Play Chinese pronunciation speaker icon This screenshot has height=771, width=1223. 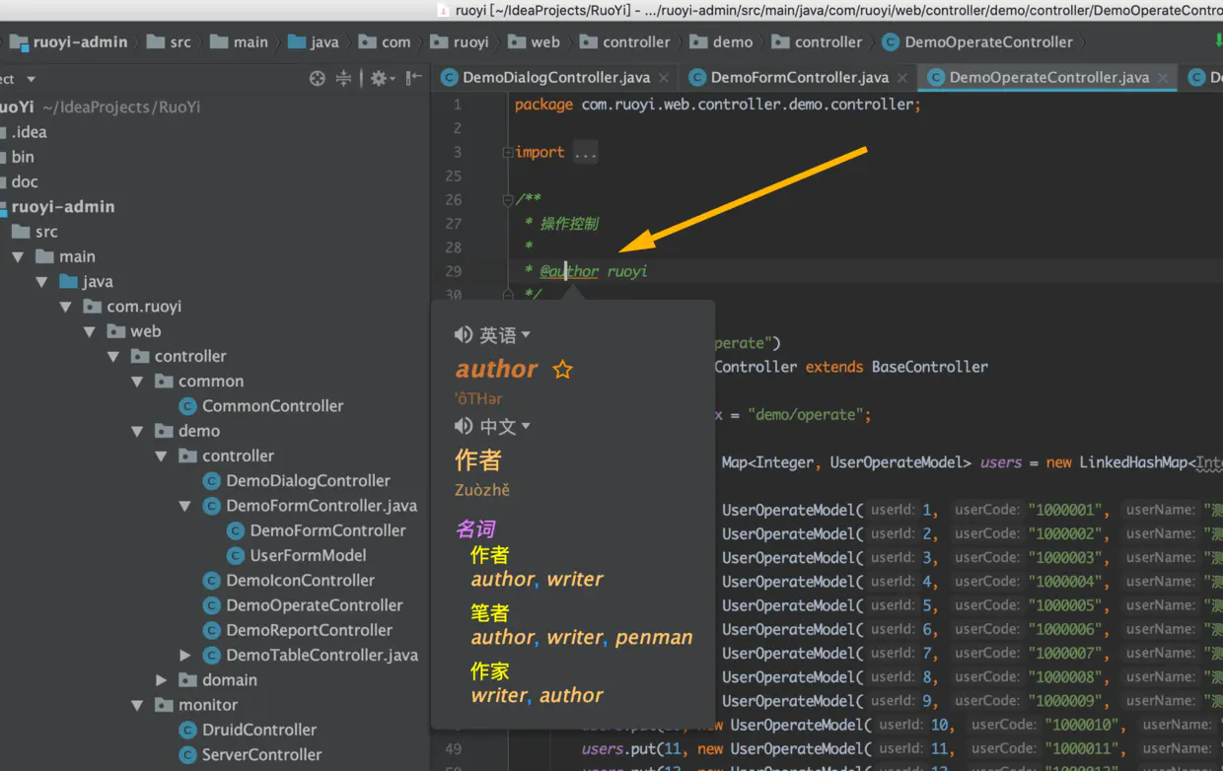click(463, 426)
